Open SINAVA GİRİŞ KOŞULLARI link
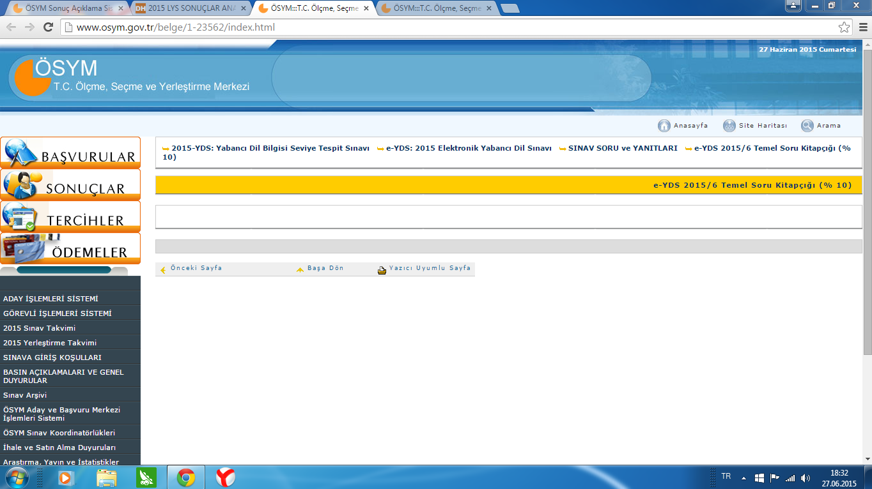The image size is (872, 489). point(52,357)
